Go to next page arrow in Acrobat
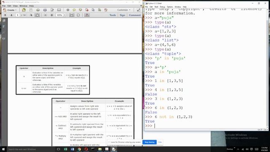Screen dimensions: 270x152 (x=11, y=15)
